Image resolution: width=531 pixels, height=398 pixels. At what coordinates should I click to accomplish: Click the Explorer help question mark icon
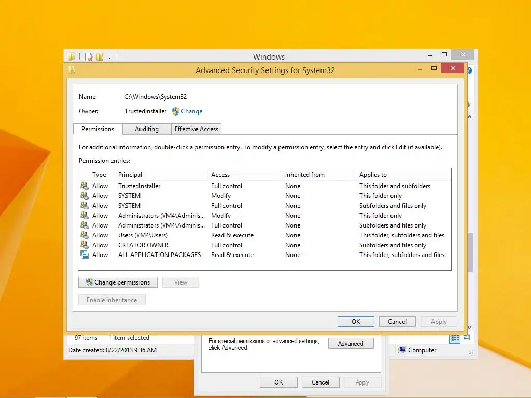[469, 70]
